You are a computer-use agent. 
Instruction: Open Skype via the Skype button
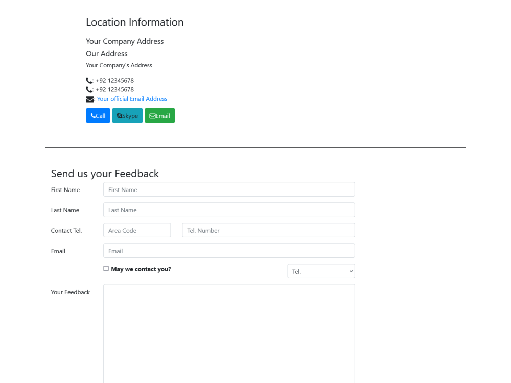point(127,115)
